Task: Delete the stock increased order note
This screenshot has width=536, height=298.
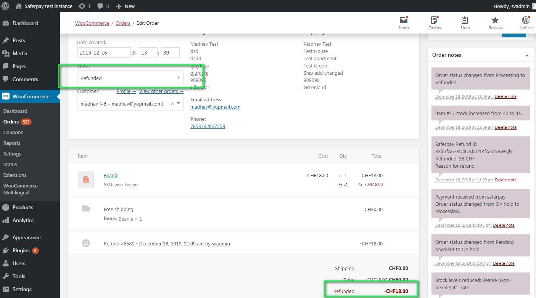Action: pyautogui.click(x=505, y=127)
